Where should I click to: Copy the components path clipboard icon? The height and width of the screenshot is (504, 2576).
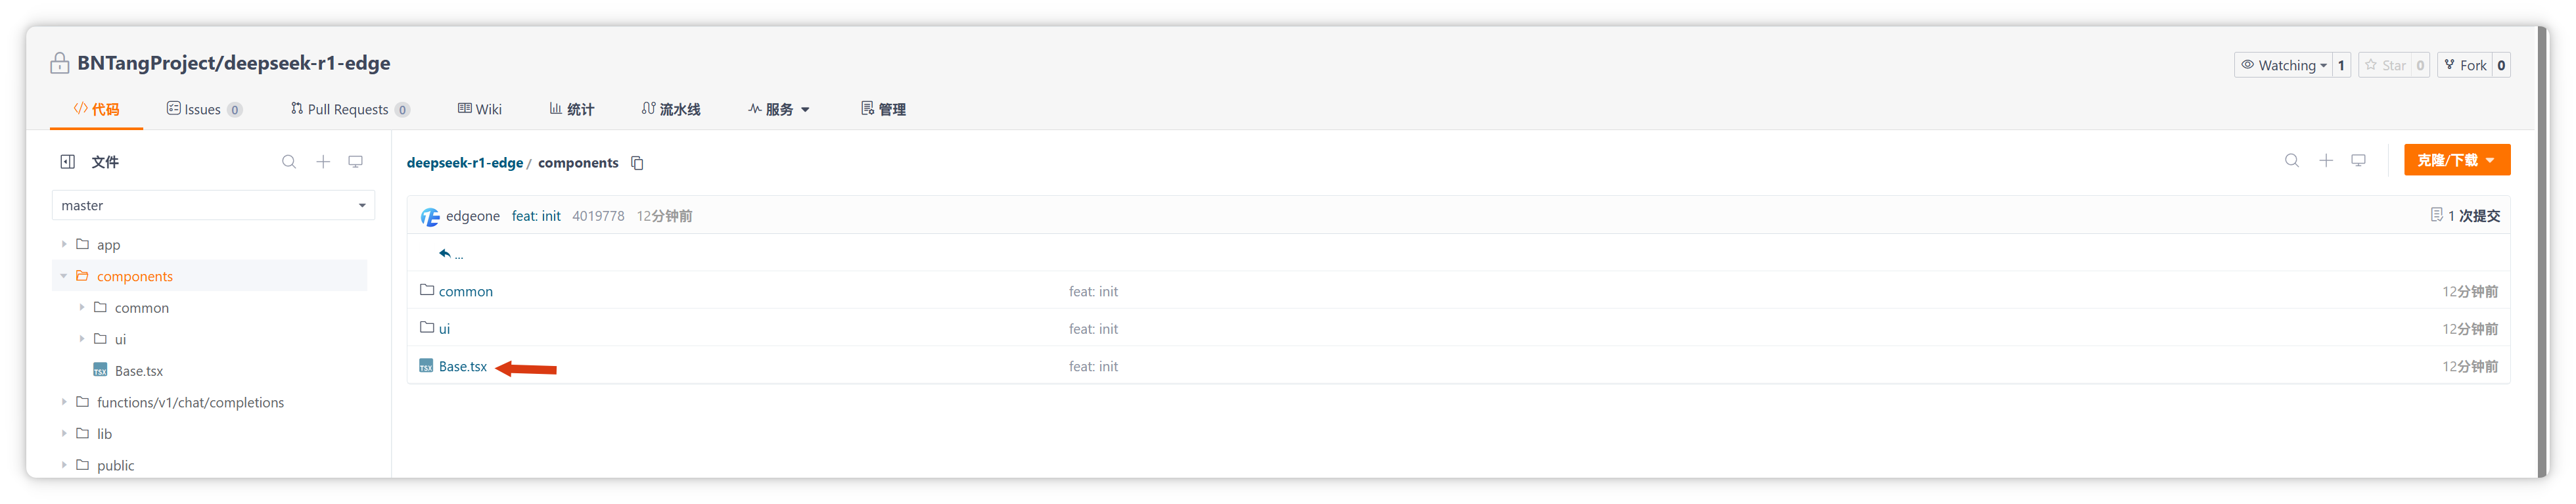point(637,163)
